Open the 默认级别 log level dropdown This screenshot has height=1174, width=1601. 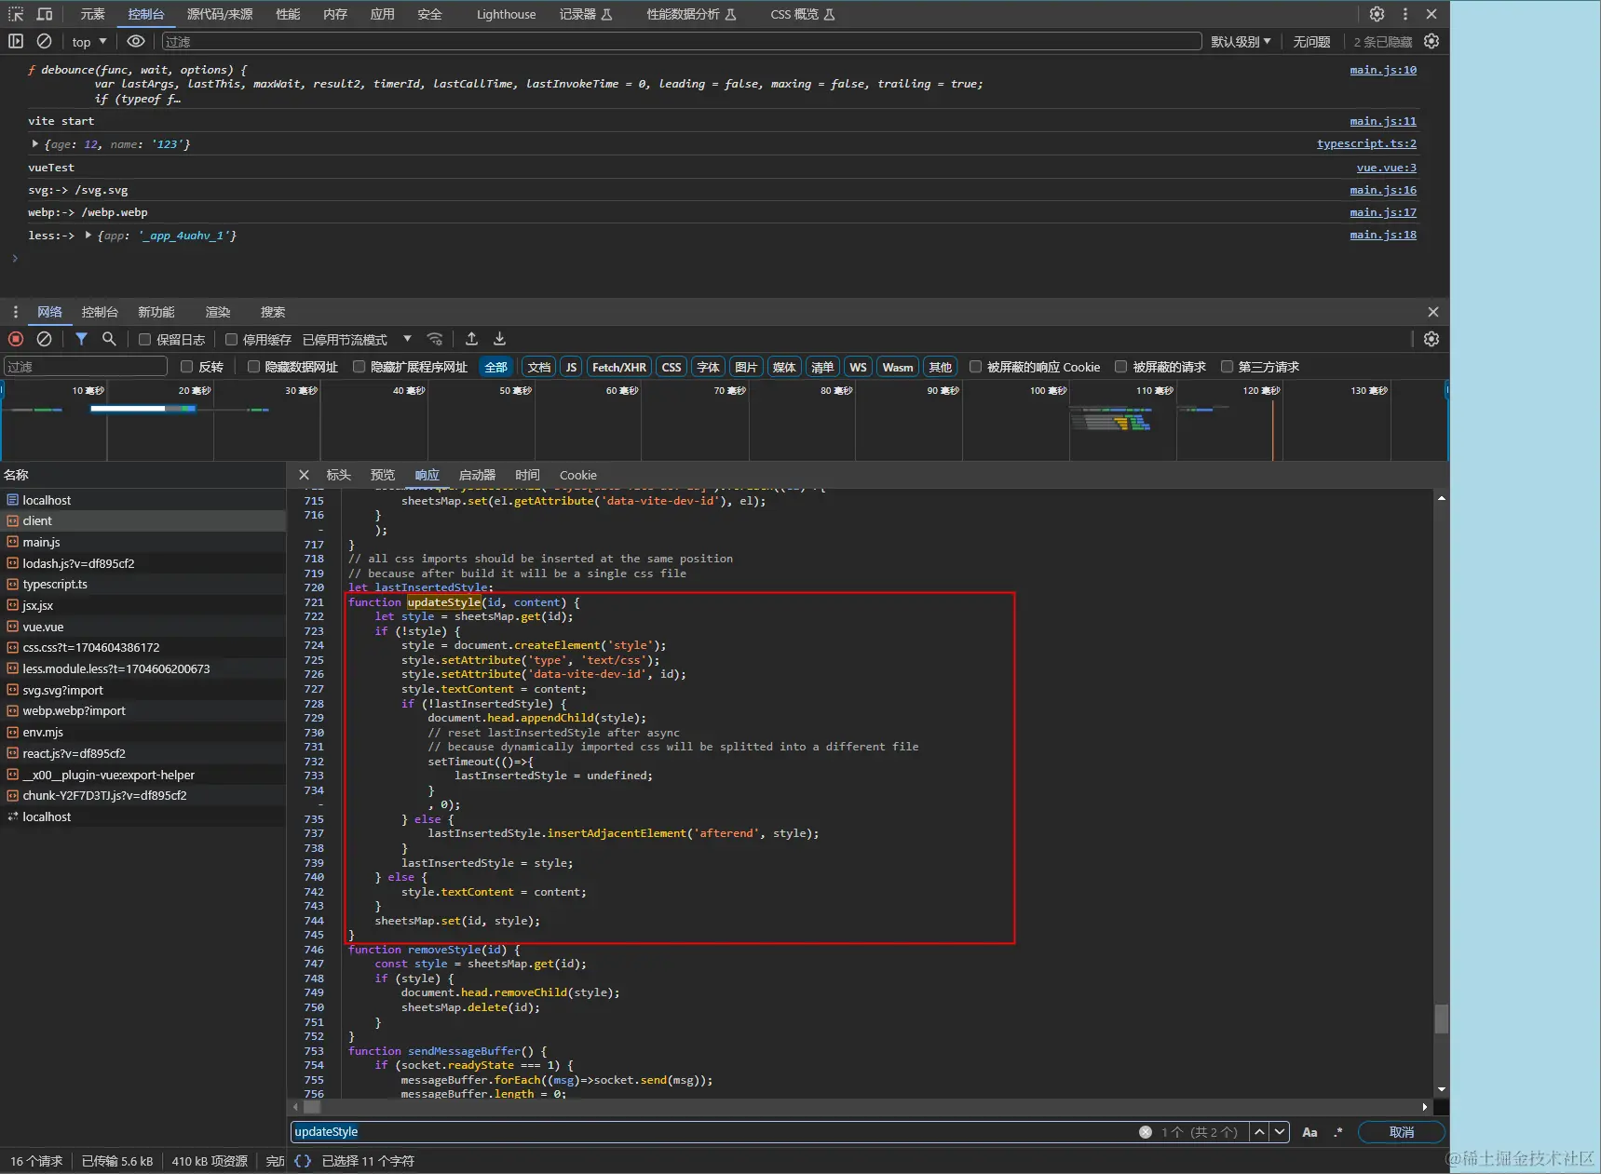[x=1240, y=42]
